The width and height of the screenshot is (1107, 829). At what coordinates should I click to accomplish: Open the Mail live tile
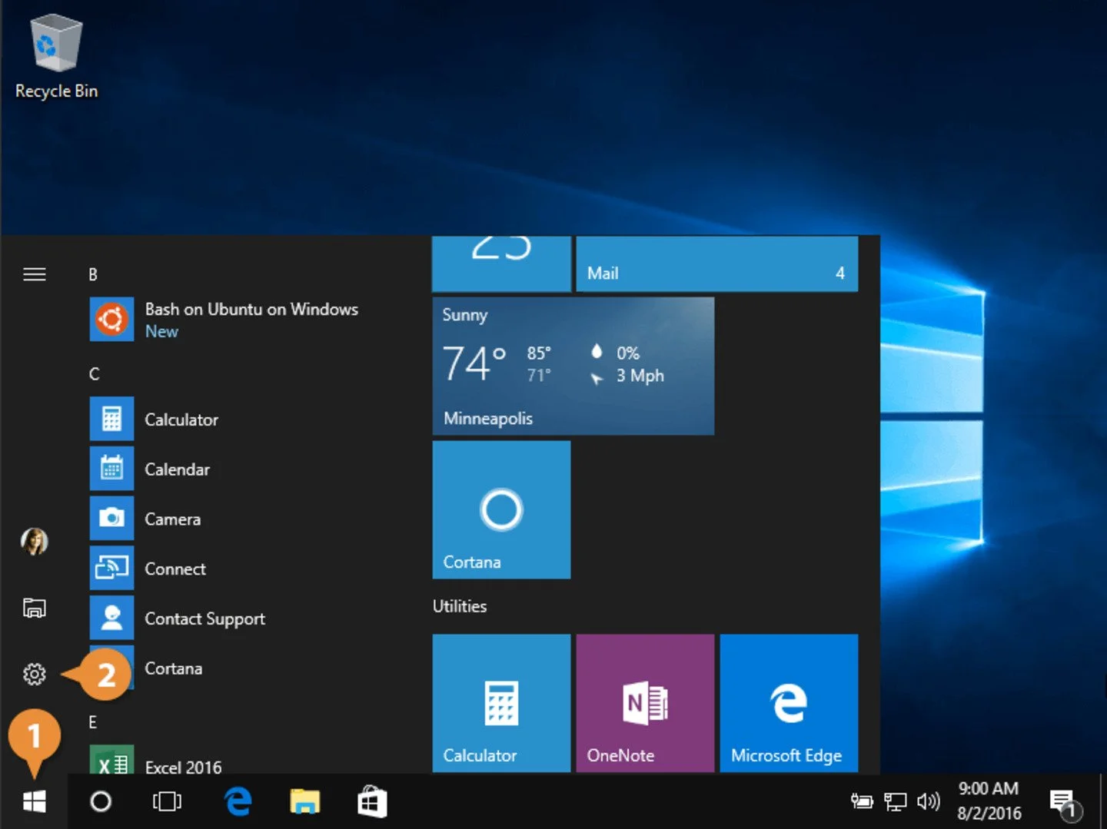point(716,264)
